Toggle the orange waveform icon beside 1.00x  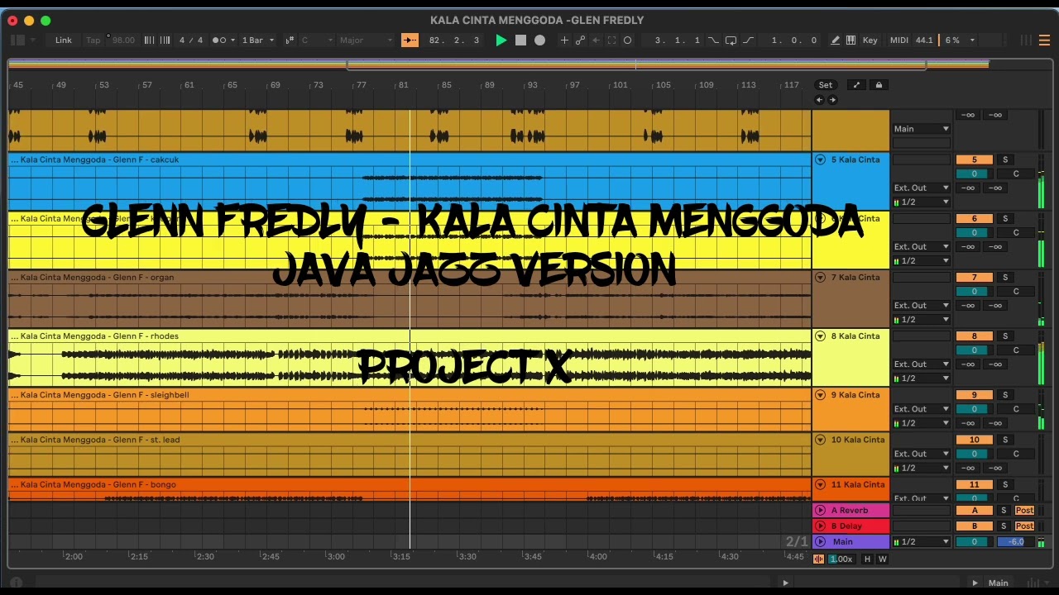(x=818, y=559)
